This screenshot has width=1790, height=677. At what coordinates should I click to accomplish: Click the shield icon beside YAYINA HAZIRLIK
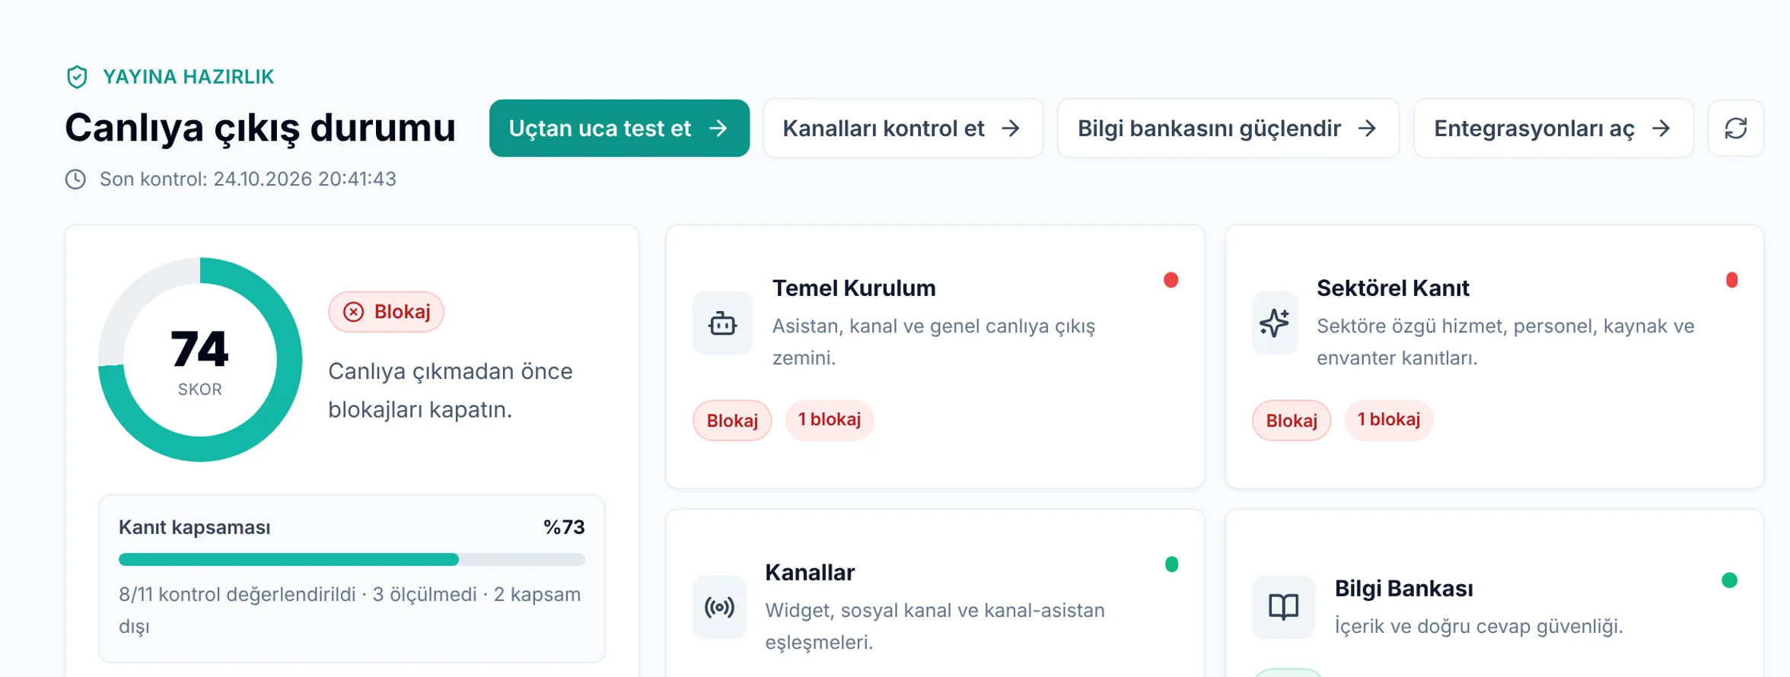tap(77, 77)
